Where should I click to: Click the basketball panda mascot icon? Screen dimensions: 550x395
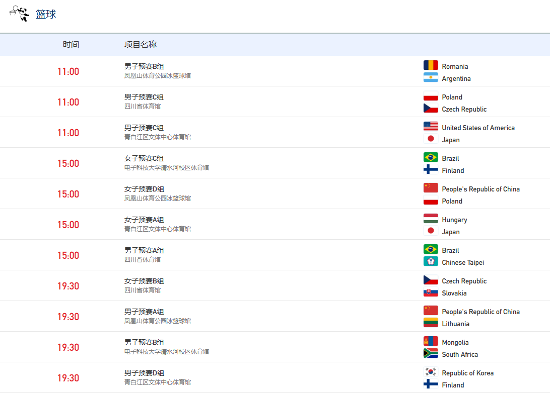point(19,14)
